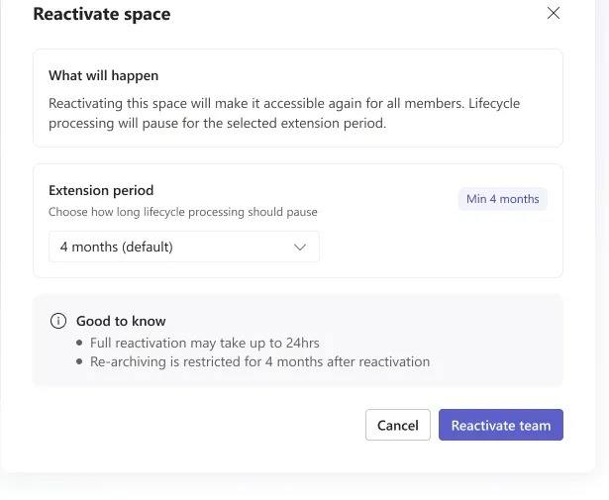Click 'Full reactivation may take up to 24hrs'

(x=205, y=344)
